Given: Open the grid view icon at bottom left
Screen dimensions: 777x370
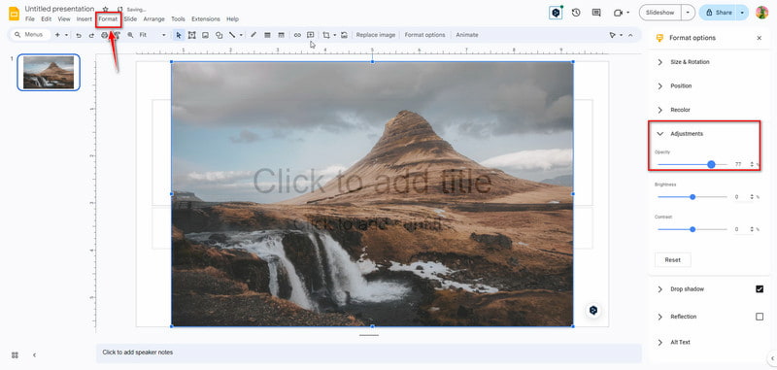Looking at the screenshot, I should point(15,355).
